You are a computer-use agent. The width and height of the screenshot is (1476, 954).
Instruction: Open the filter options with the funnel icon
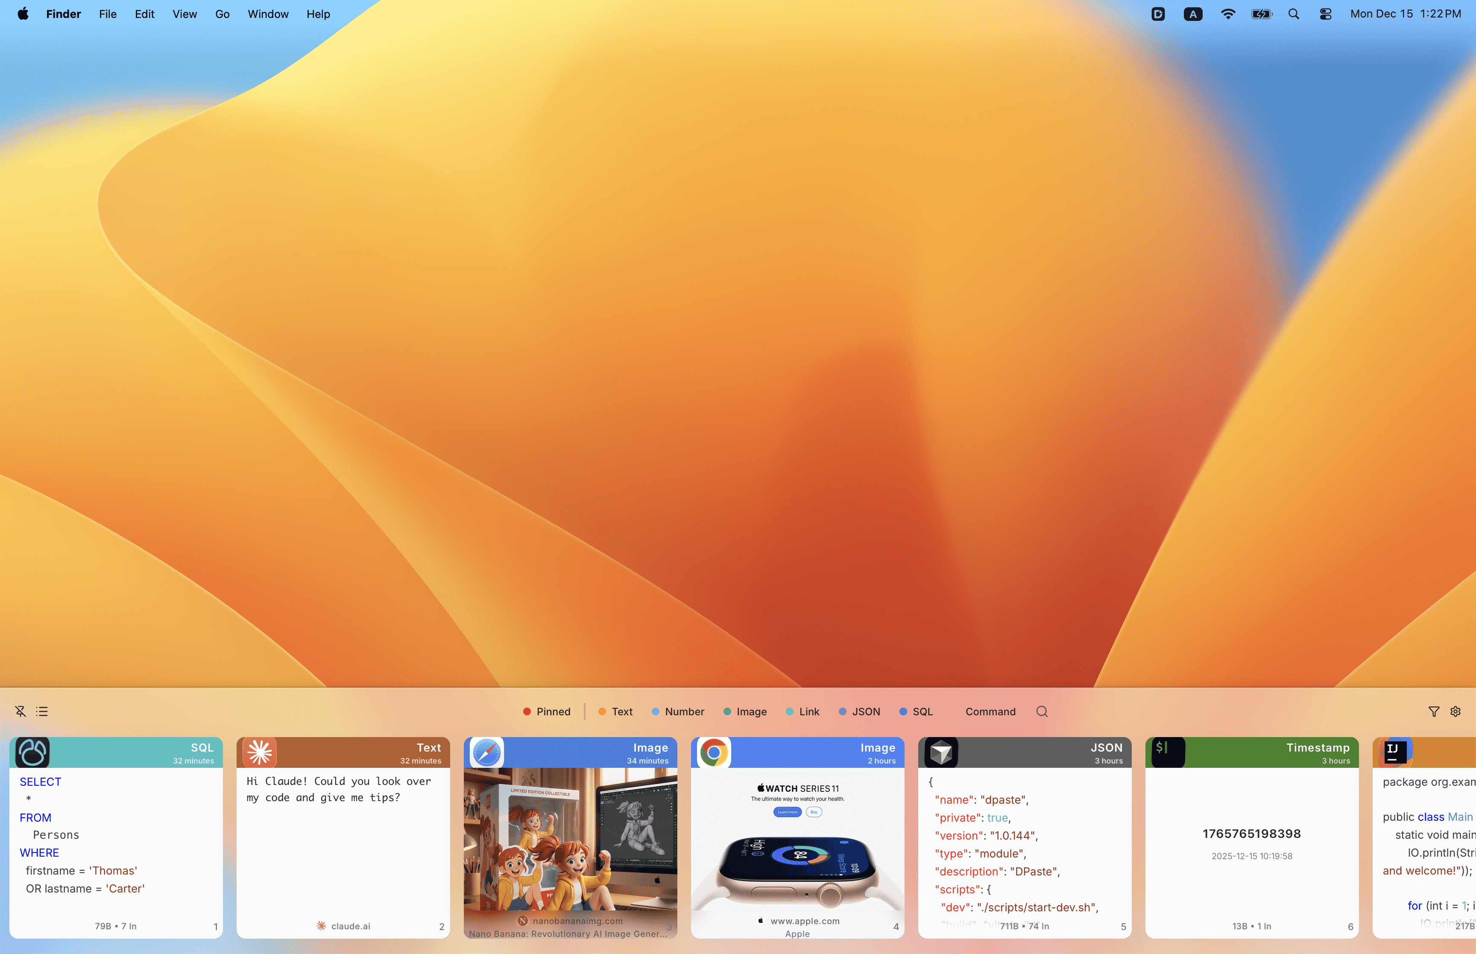click(1434, 711)
